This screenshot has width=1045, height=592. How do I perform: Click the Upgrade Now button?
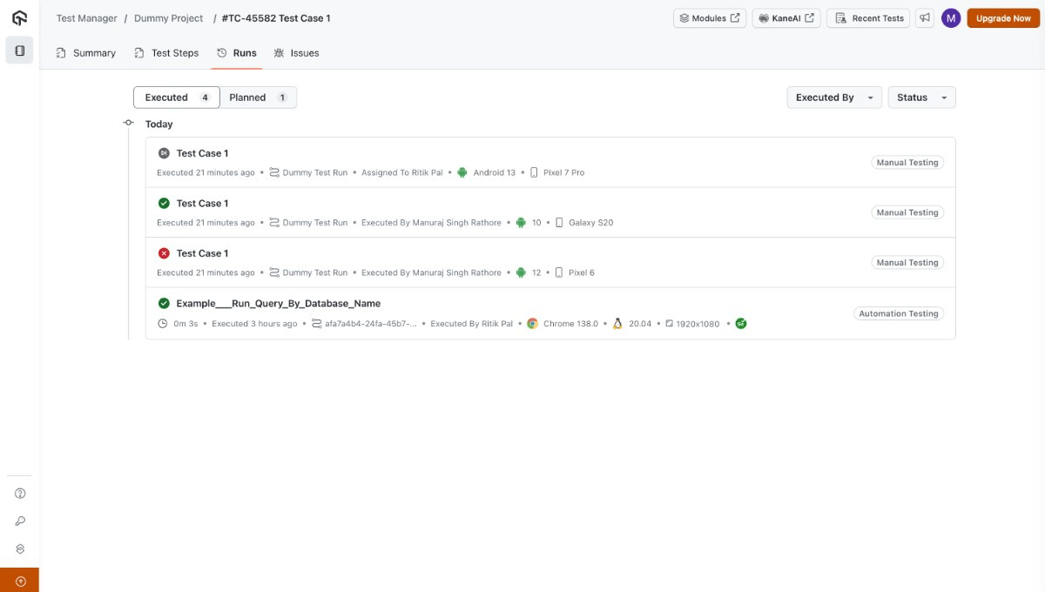(1002, 17)
